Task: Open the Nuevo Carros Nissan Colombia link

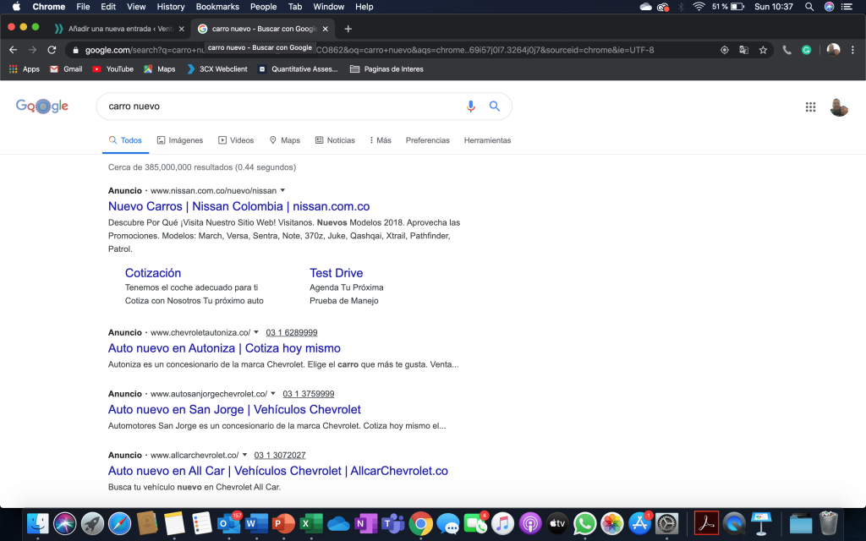Action: click(x=238, y=206)
